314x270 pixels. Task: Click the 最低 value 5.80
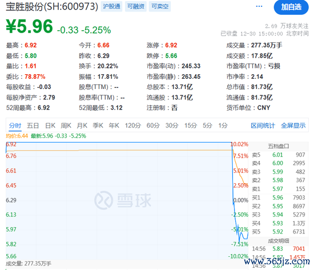click(31, 56)
